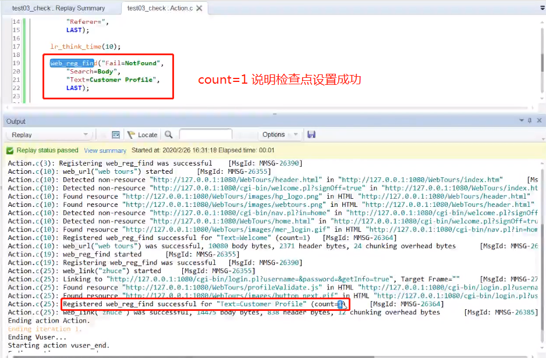Image resolution: width=546 pixels, height=358 pixels.
Task: Click hp_logo.png resource URL in log
Action: point(222,196)
